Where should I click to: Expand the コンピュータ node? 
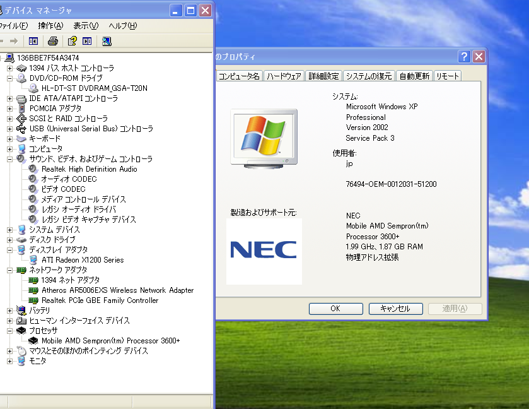pos(10,149)
